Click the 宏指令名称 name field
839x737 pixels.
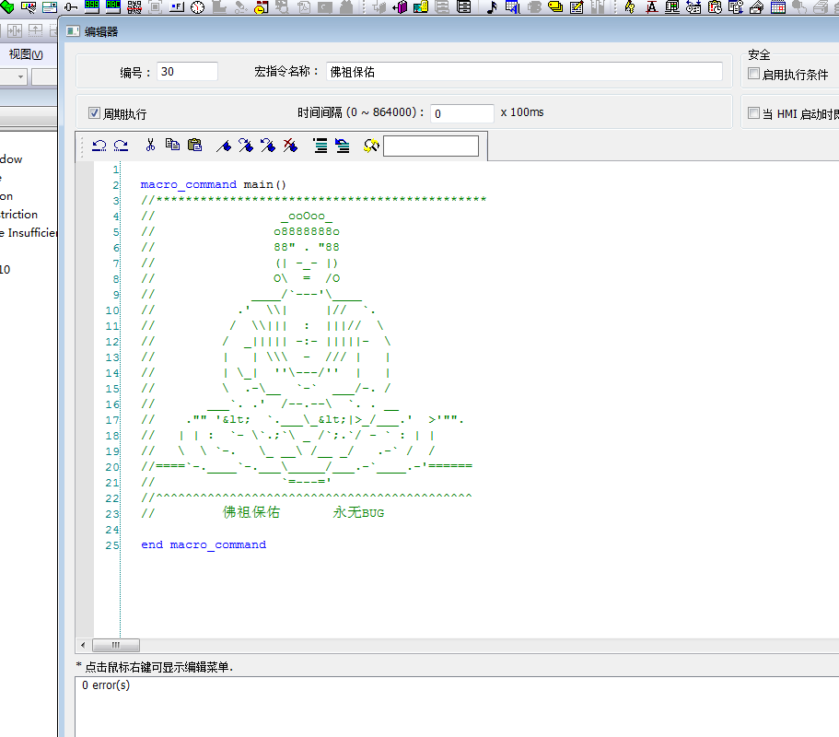tap(524, 72)
